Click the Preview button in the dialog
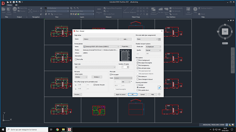Viewport: 236px width, 132px height. pyautogui.click(x=78, y=95)
